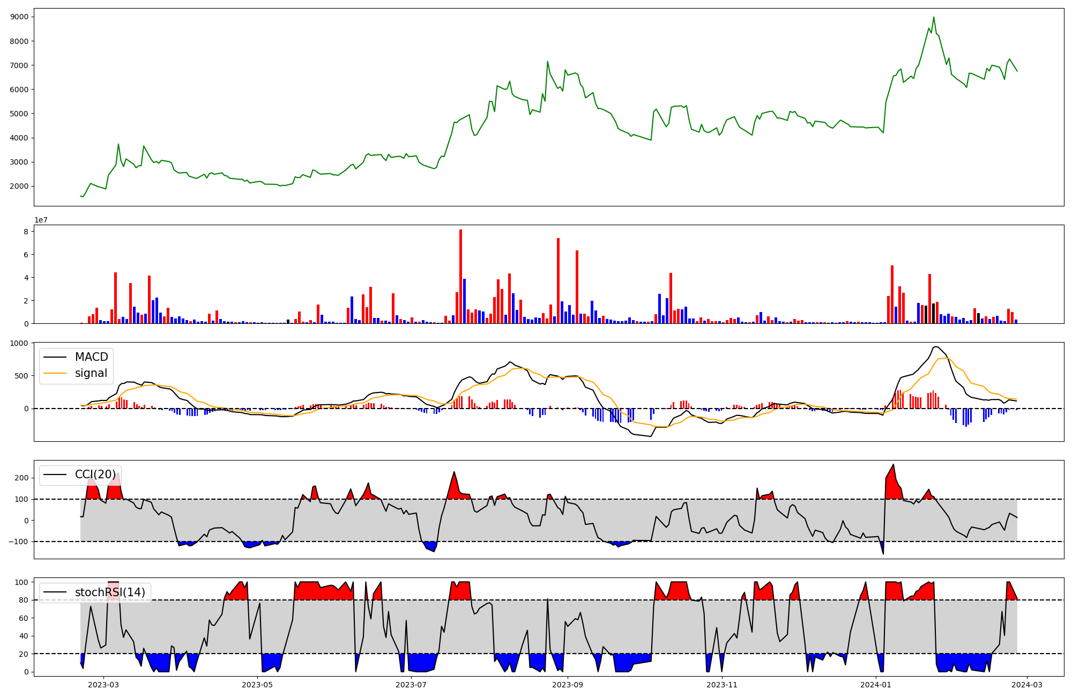Screen dimensions: 1072x697
Task: Click the 1000 label on MACD axis
Action: pyautogui.click(x=19, y=343)
